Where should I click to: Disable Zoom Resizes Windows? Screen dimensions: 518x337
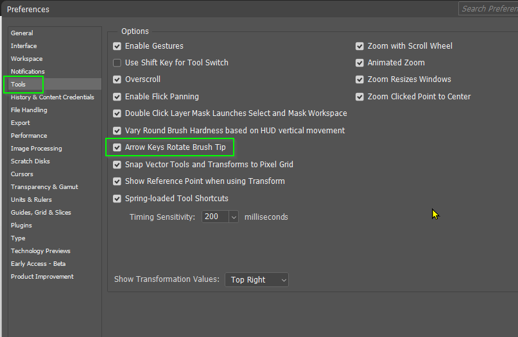pyautogui.click(x=359, y=79)
